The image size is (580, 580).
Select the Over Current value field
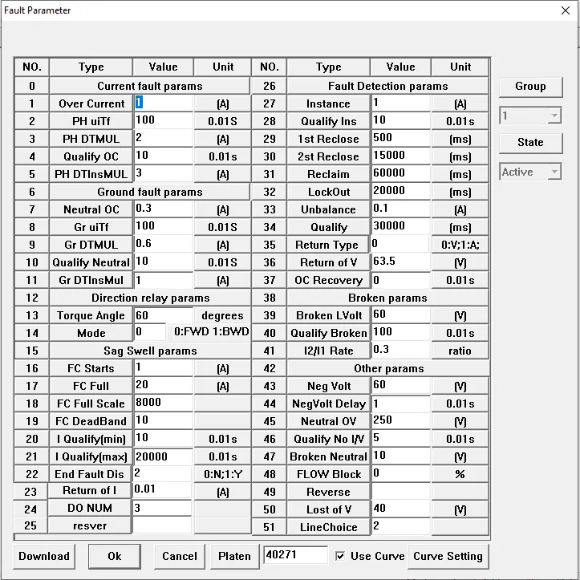[x=163, y=103]
